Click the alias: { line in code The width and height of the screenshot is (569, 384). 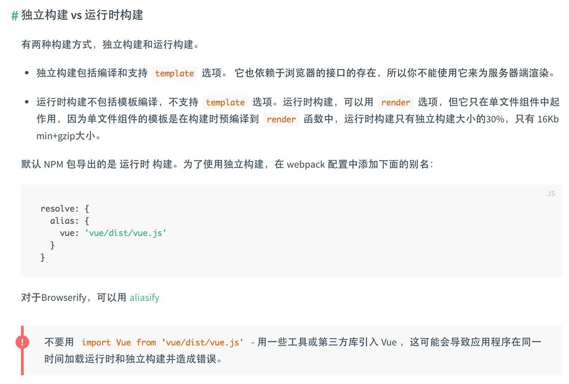69,221
